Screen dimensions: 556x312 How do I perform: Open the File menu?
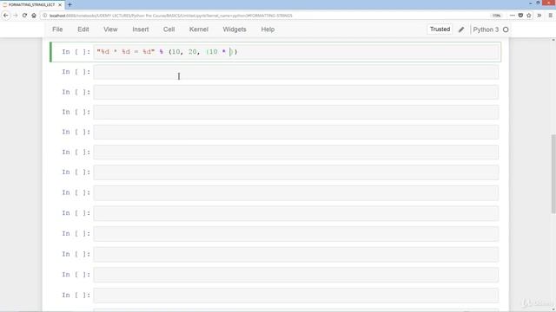57,29
